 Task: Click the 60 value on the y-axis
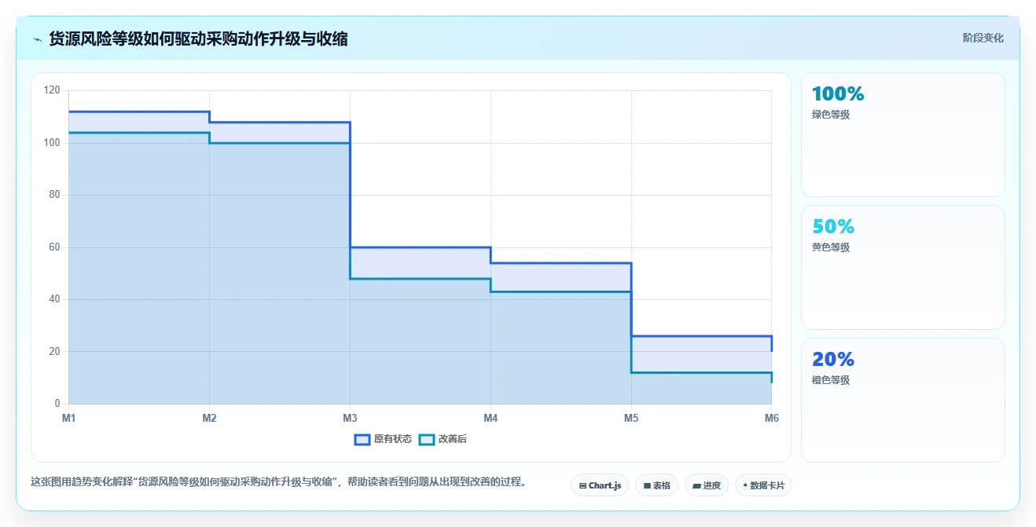54,247
